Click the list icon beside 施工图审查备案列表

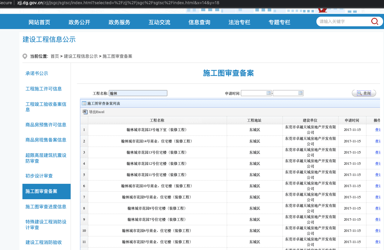tap(84, 103)
